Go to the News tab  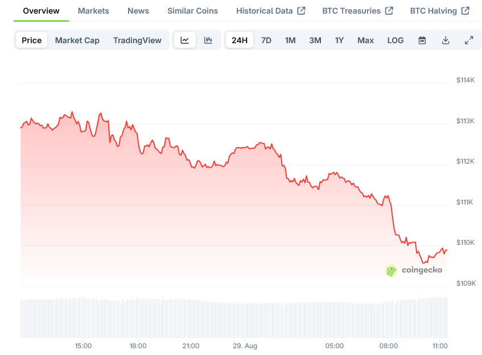pos(138,11)
